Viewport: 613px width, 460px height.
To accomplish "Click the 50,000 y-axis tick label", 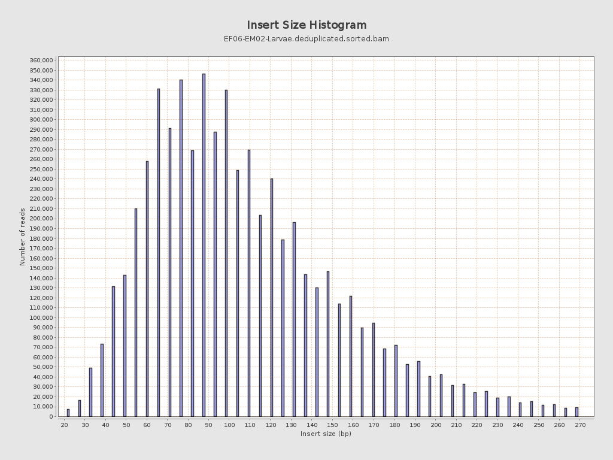I will click(43, 367).
